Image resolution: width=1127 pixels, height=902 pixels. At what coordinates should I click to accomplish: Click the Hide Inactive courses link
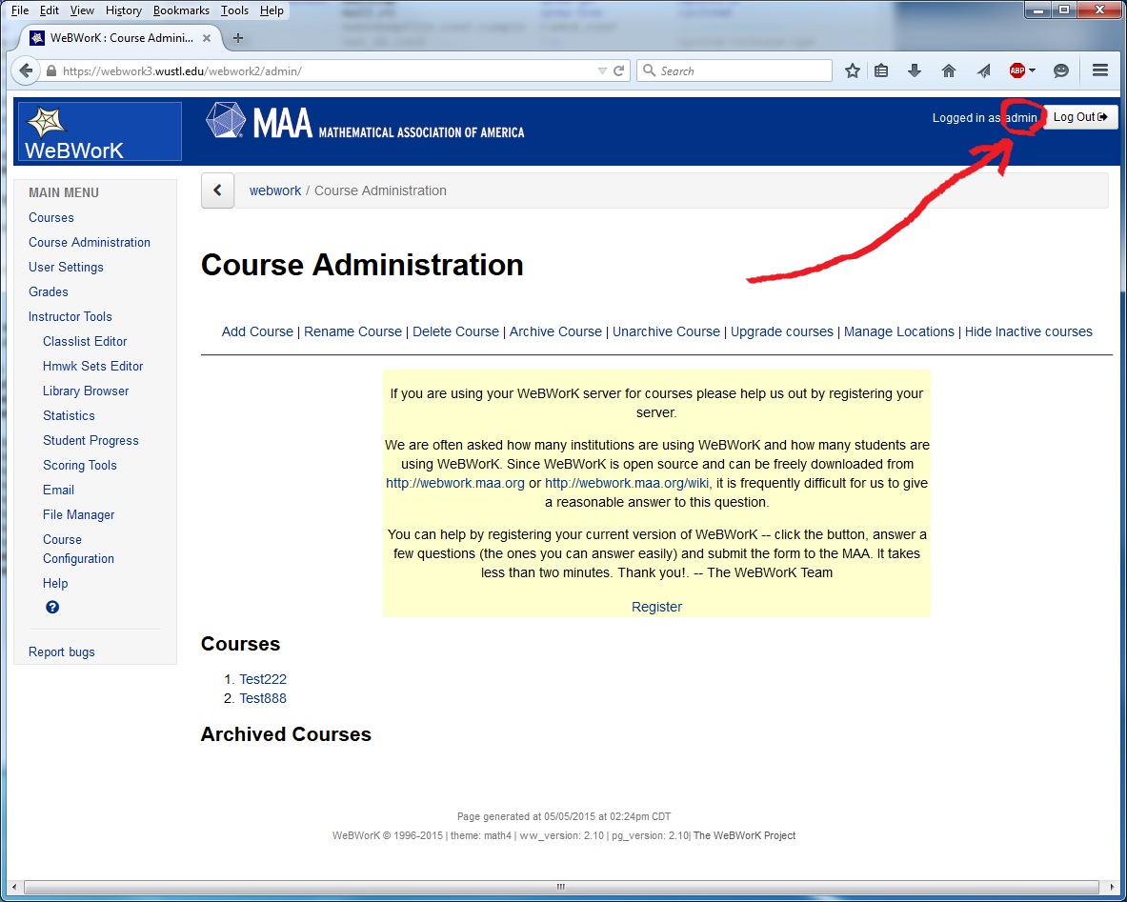[x=1029, y=331]
